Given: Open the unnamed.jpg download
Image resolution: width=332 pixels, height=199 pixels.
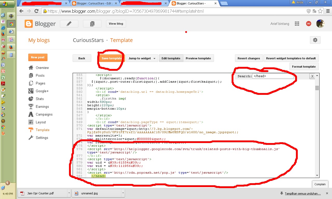Looking at the screenshot, I should coord(96,193).
